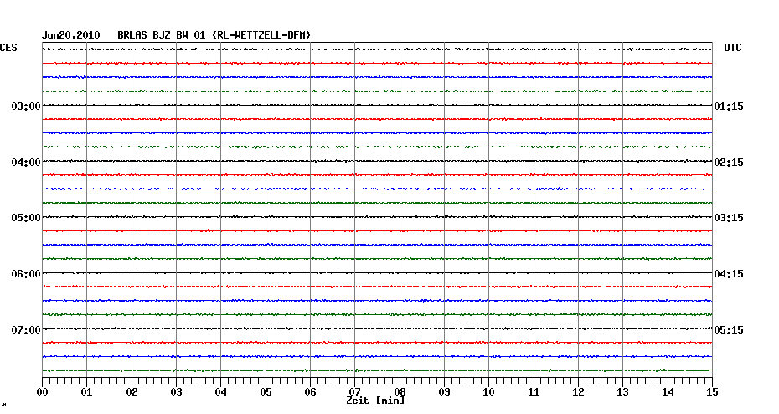779x414 pixels.
Task: Click the 05 minute tick label
Action: [266, 392]
